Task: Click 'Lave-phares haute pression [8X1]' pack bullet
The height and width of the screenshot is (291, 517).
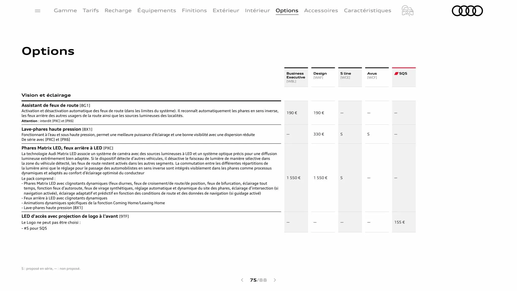Action: 52,208
